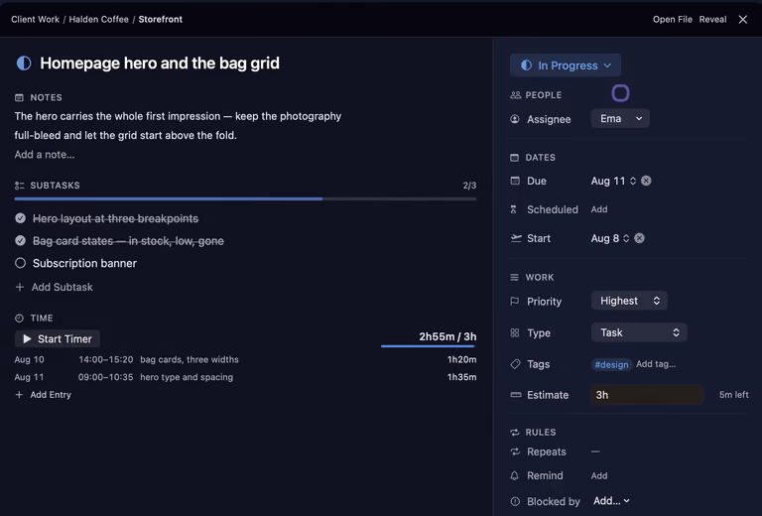Uncheck the Bag card states subtask

[x=20, y=240]
